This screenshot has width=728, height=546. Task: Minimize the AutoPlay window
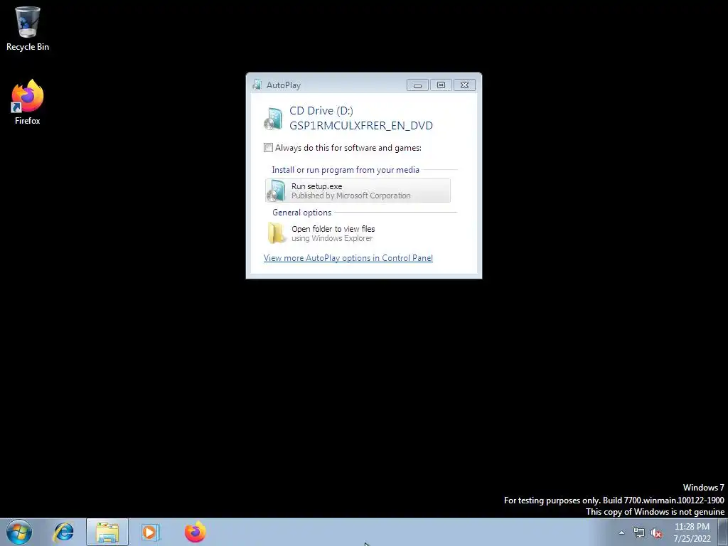point(417,85)
